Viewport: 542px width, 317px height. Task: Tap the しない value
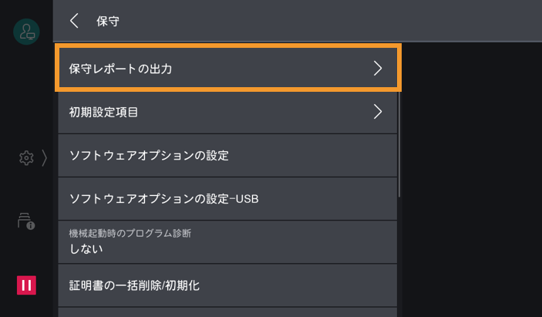[x=86, y=249]
